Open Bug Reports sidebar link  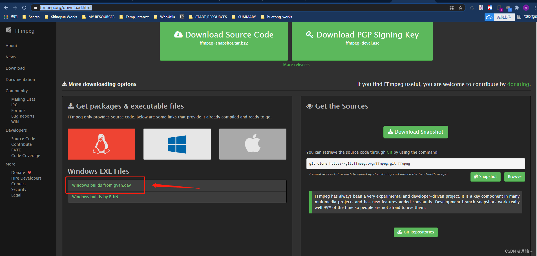[x=23, y=116]
